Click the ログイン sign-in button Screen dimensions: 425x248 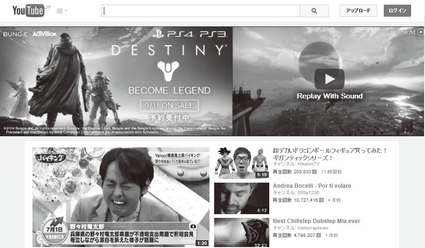[x=397, y=11]
